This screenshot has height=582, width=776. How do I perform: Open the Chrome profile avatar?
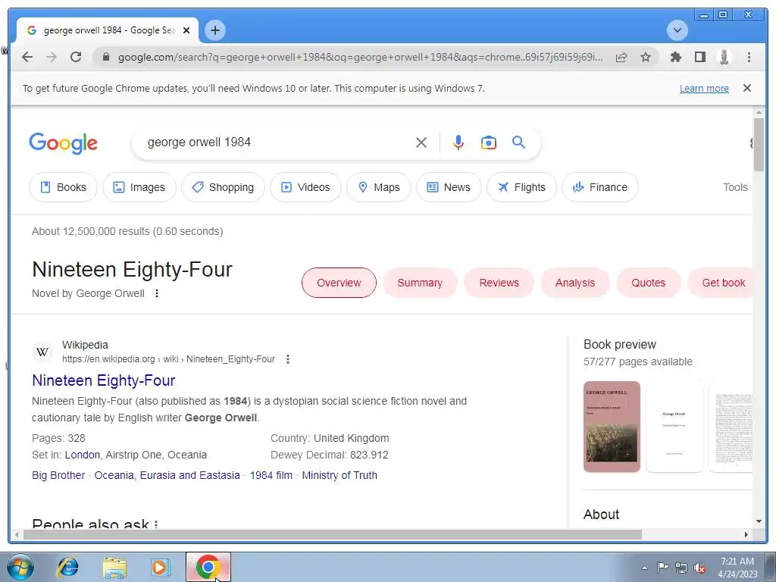(x=724, y=57)
